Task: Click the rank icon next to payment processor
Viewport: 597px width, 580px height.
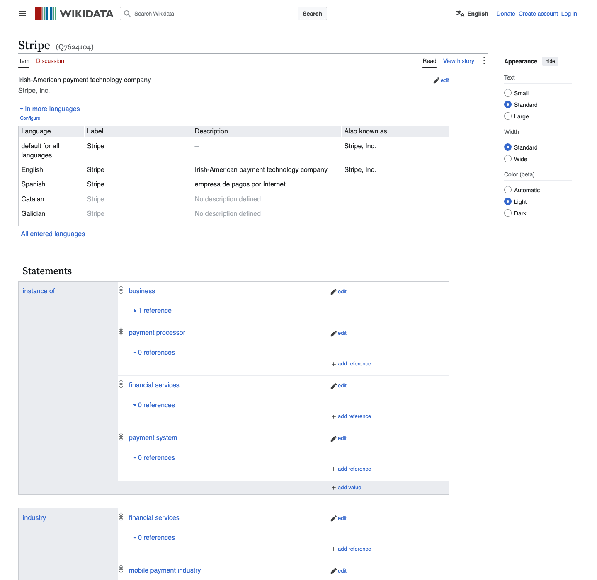Action: (121, 331)
